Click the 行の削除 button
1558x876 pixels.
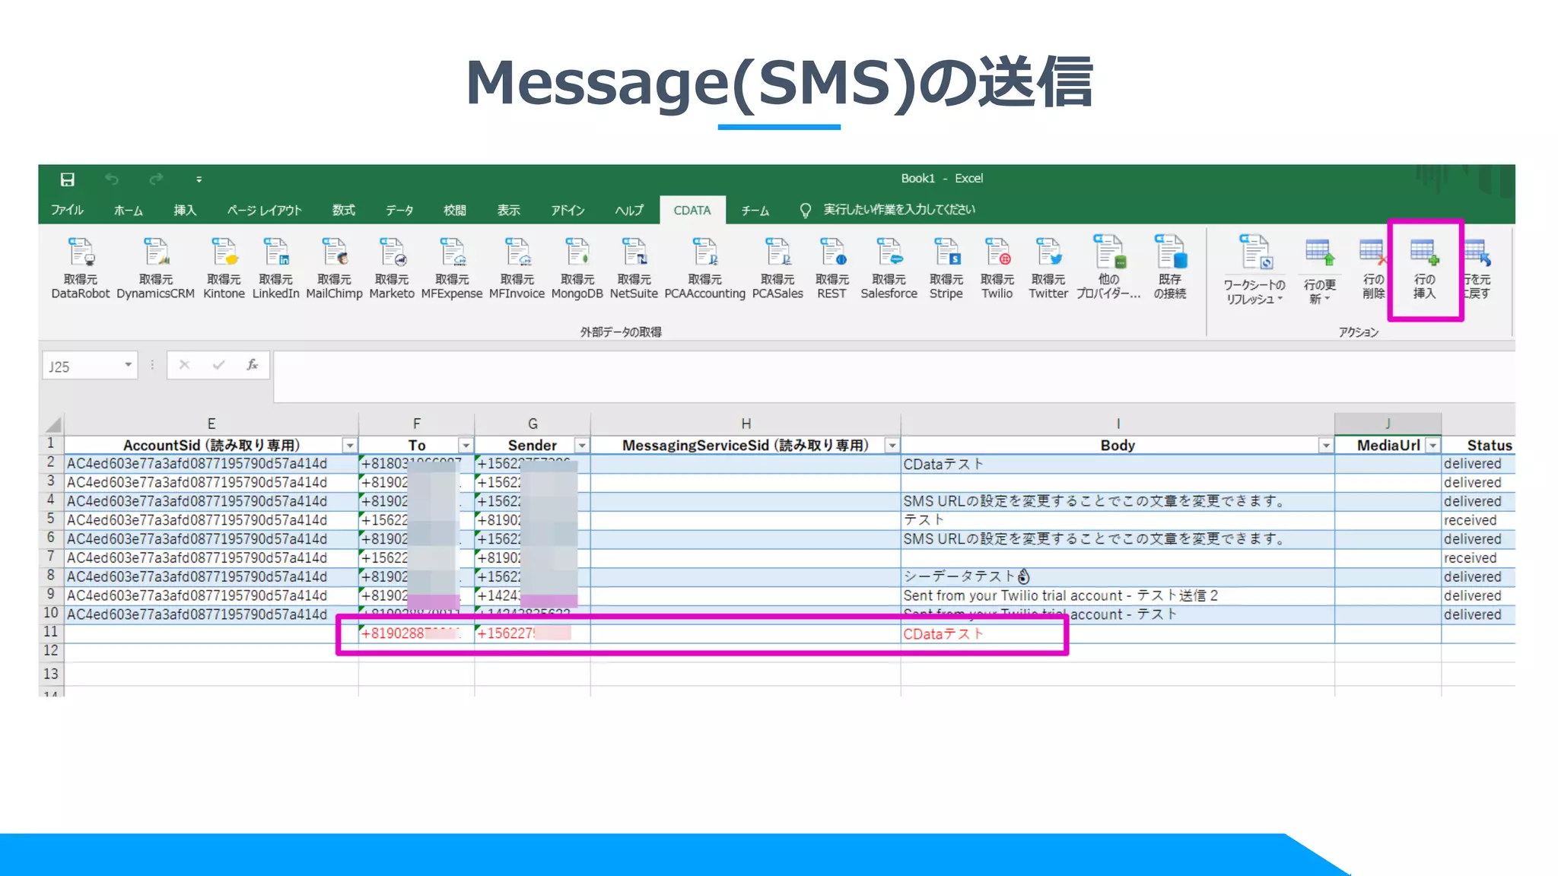coord(1373,269)
